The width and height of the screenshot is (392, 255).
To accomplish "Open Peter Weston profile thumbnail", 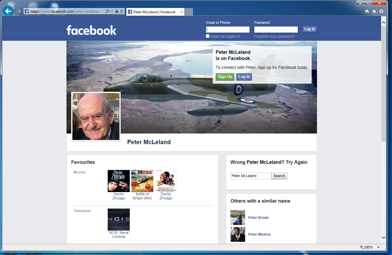I will tap(238, 234).
